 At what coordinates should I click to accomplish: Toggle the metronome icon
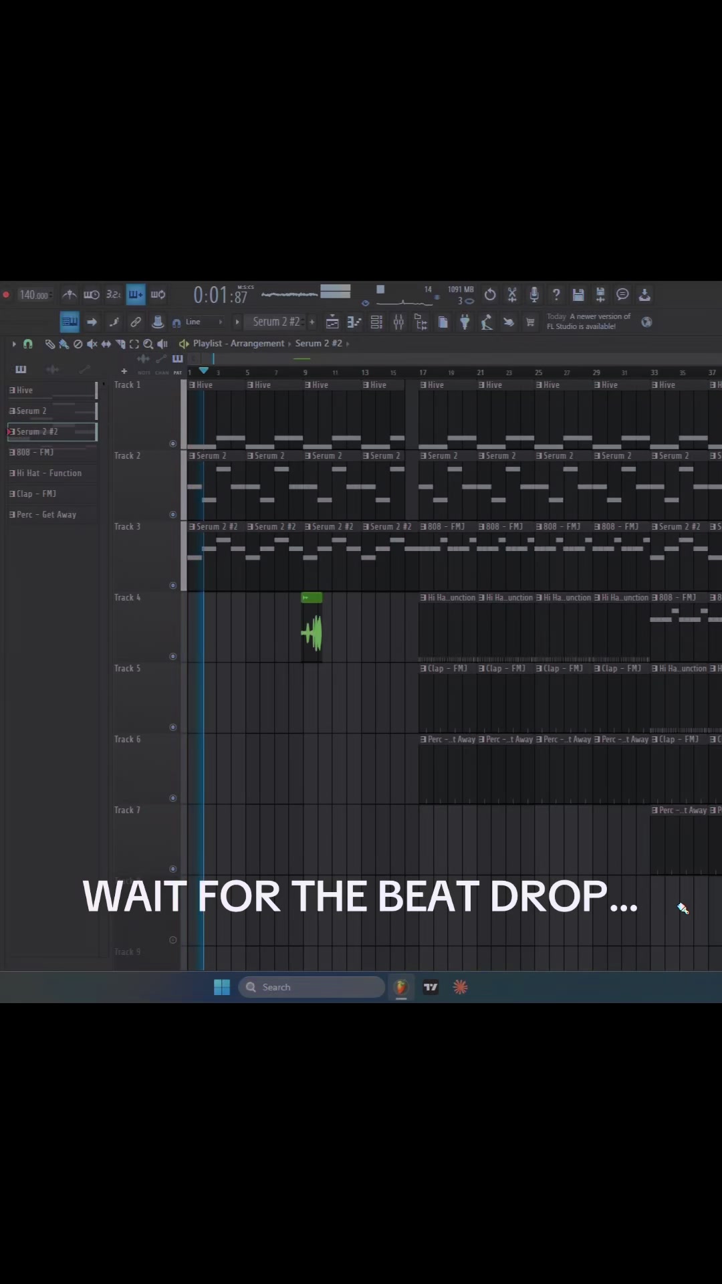(x=70, y=294)
